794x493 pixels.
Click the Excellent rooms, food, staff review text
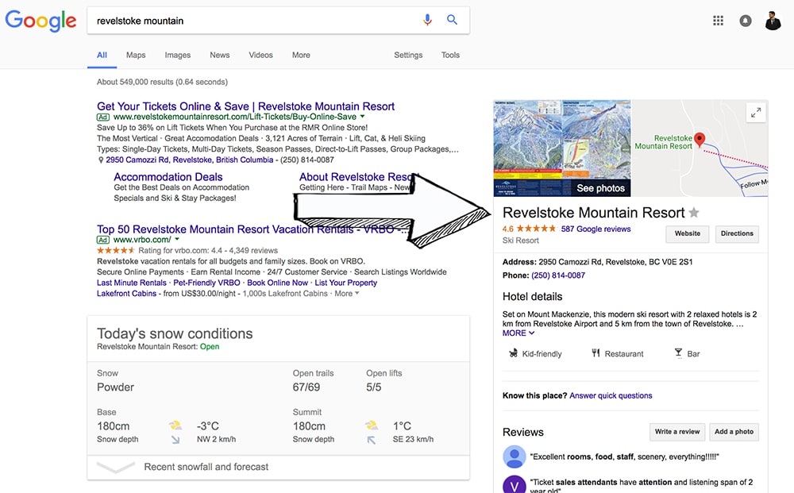coord(624,457)
